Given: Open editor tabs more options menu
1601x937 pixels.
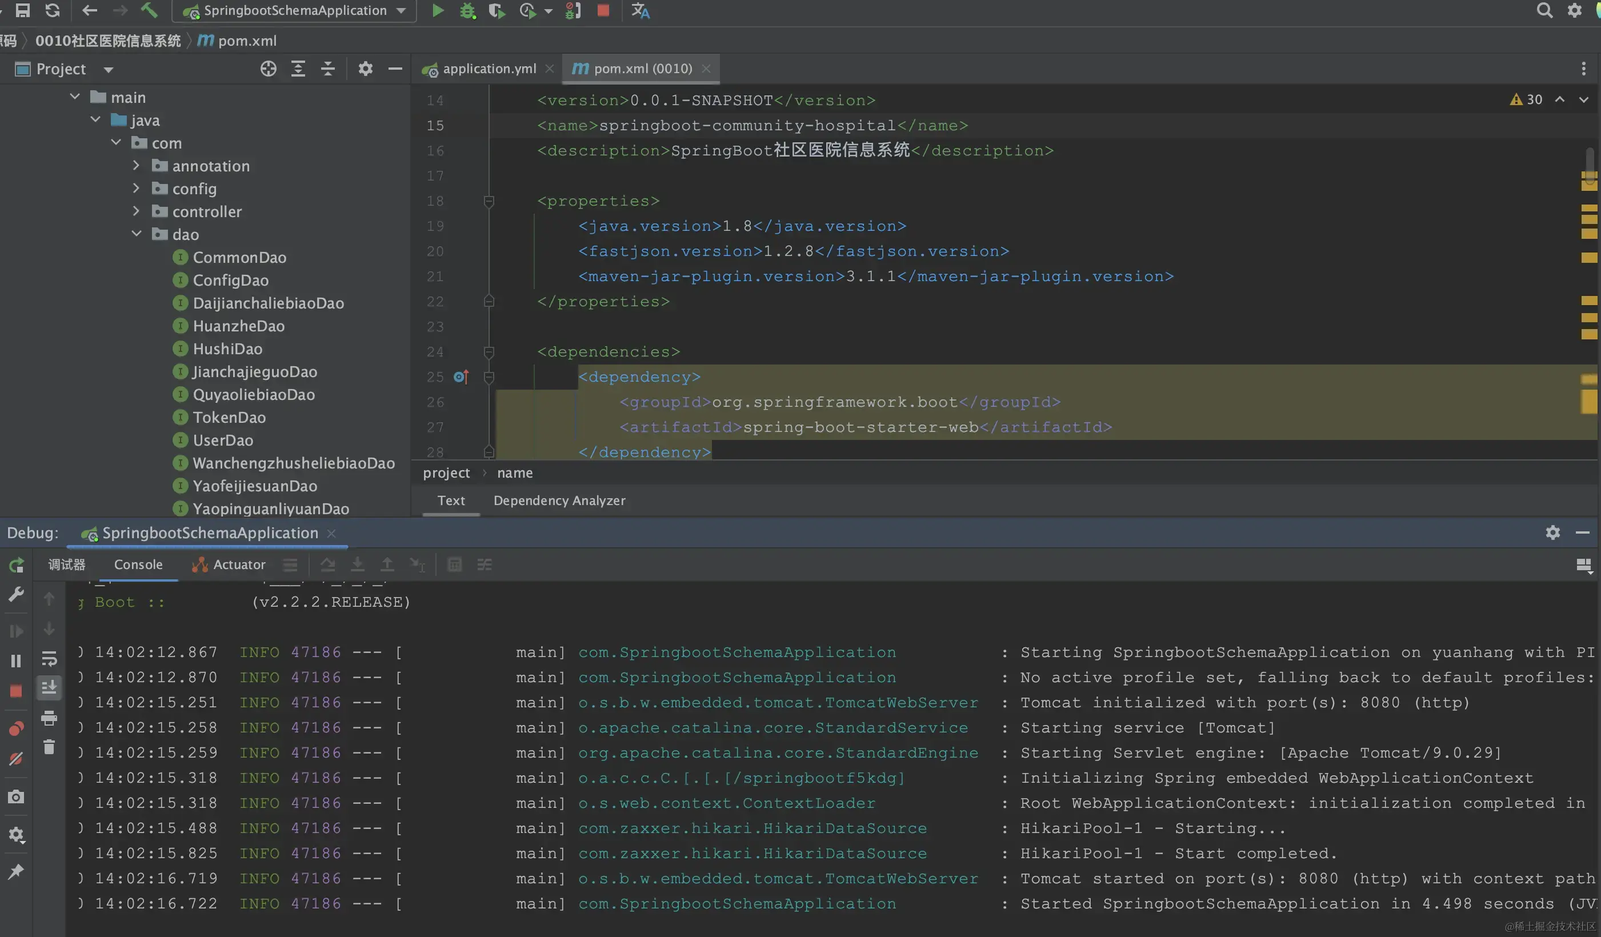Looking at the screenshot, I should (1583, 69).
